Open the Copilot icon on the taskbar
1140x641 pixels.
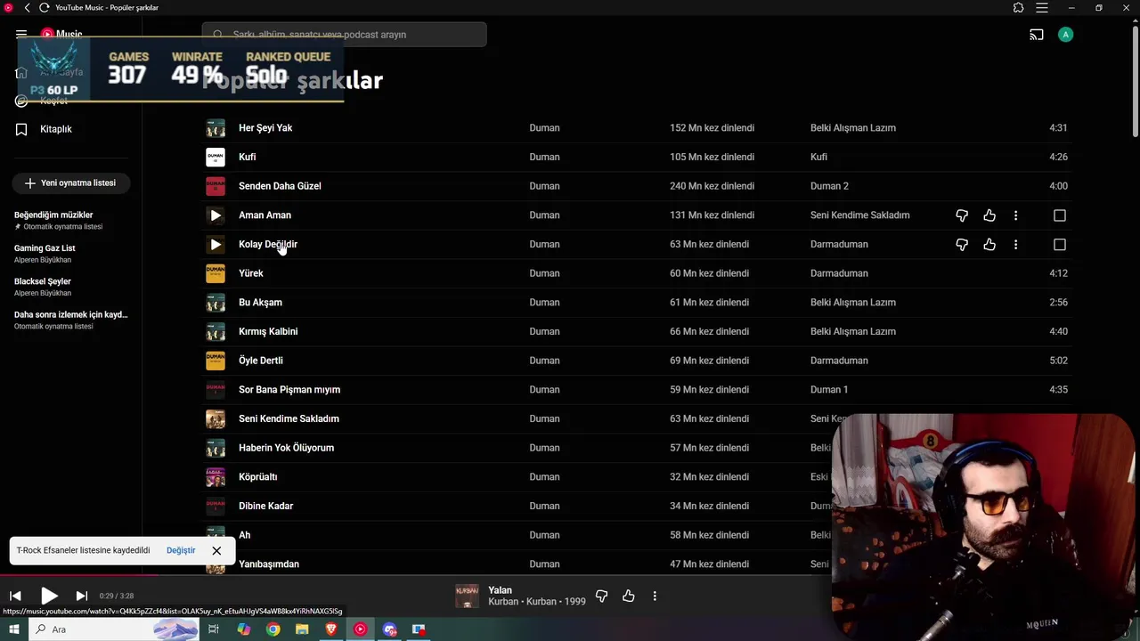pyautogui.click(x=244, y=629)
